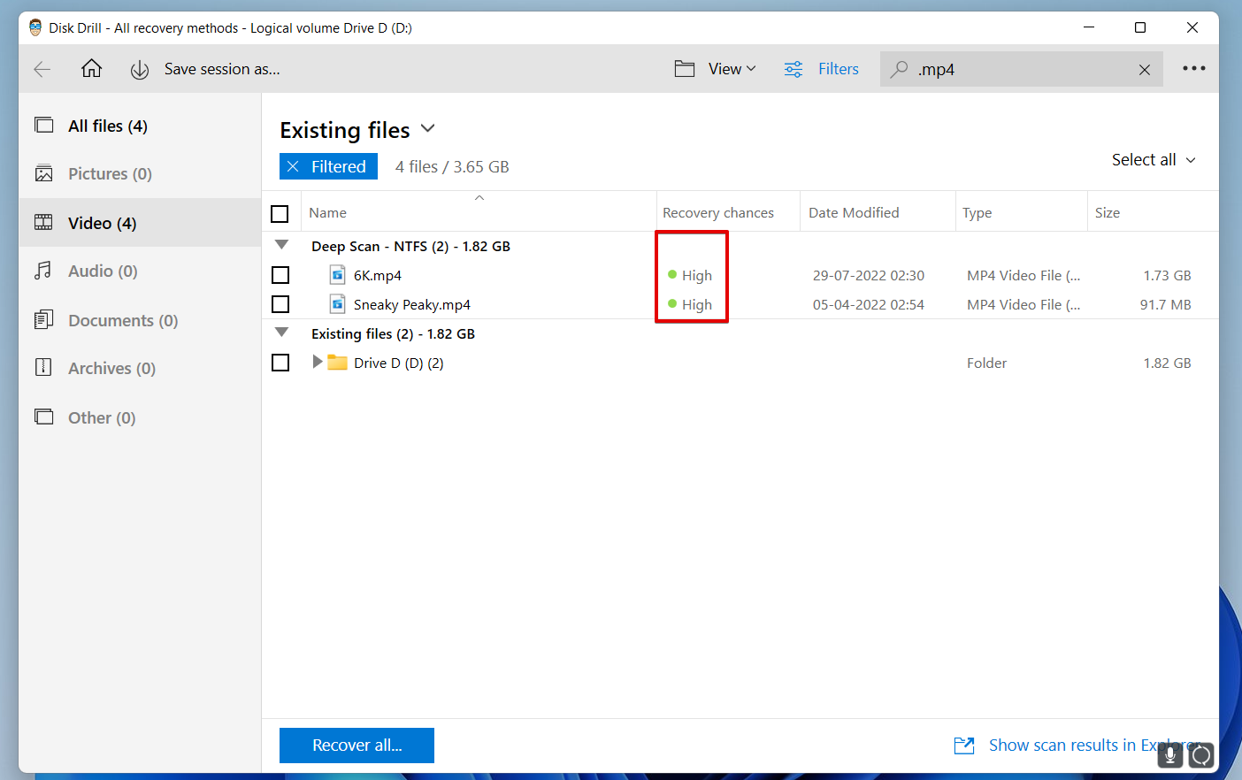Click the microphone icon in bottom corner
The image size is (1242, 780).
[1169, 755]
